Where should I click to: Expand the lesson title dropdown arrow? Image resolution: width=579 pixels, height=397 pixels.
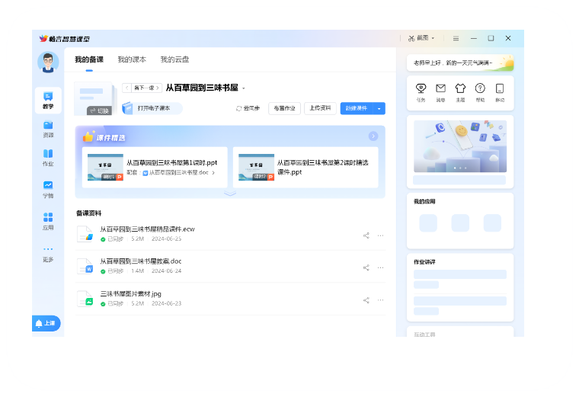tap(244, 88)
